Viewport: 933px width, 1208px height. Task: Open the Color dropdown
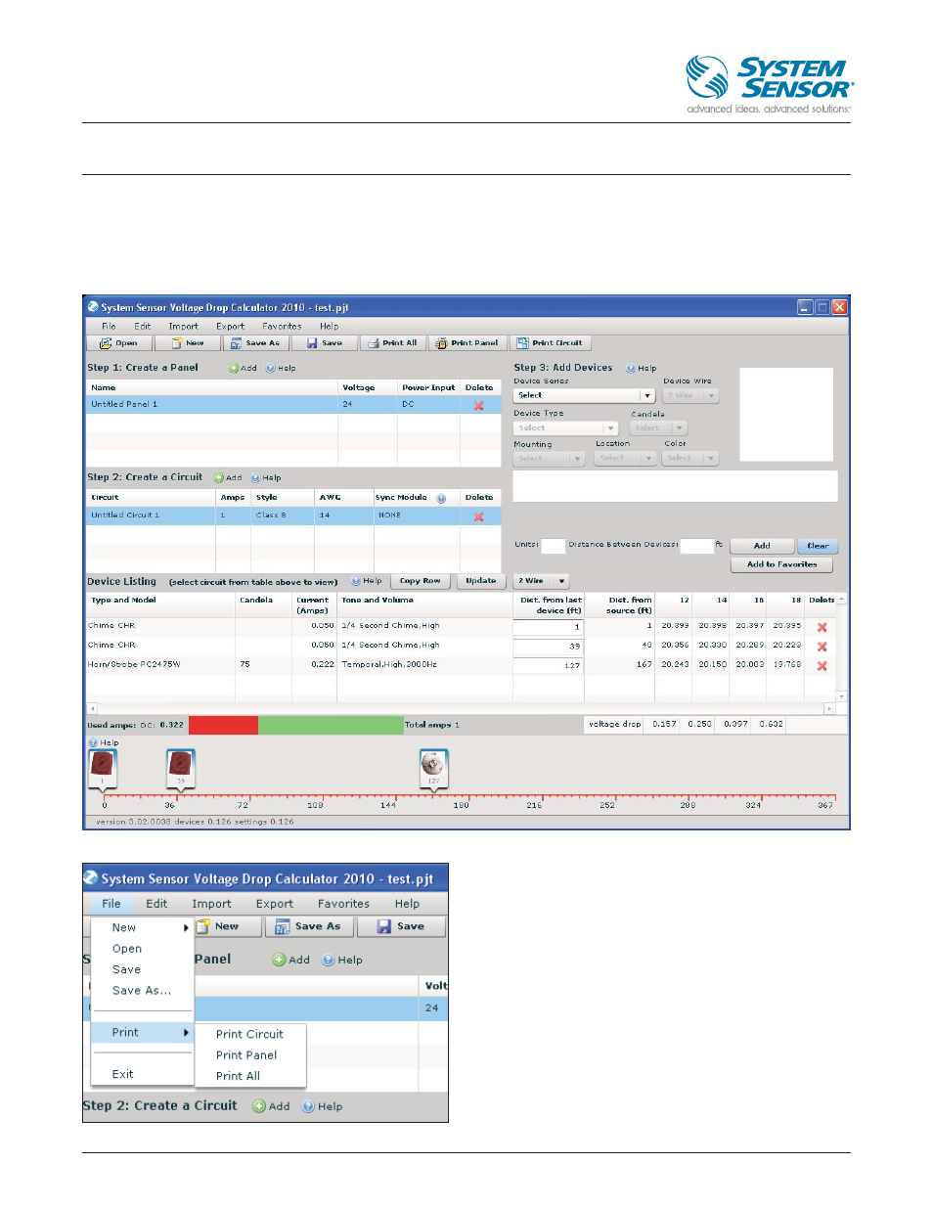690,459
